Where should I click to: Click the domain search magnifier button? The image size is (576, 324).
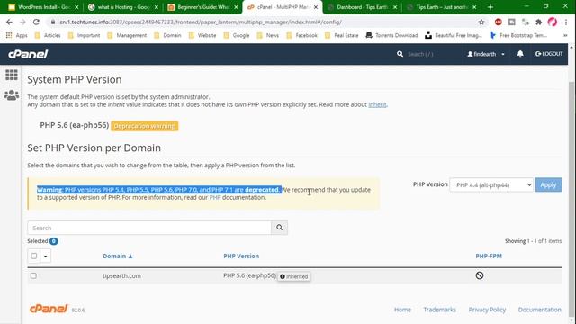click(280, 228)
